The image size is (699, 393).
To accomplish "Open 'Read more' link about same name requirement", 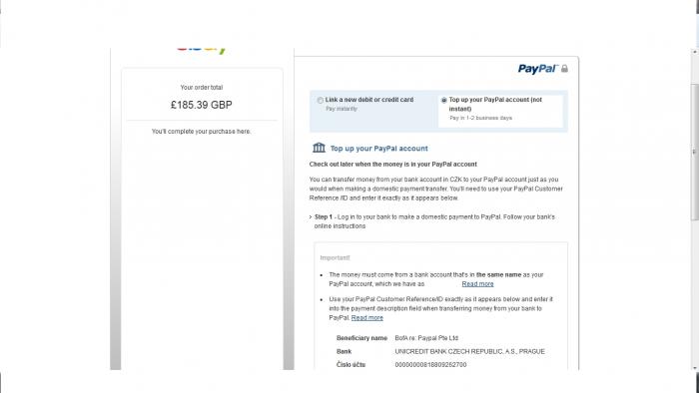I will pyautogui.click(x=477, y=284).
